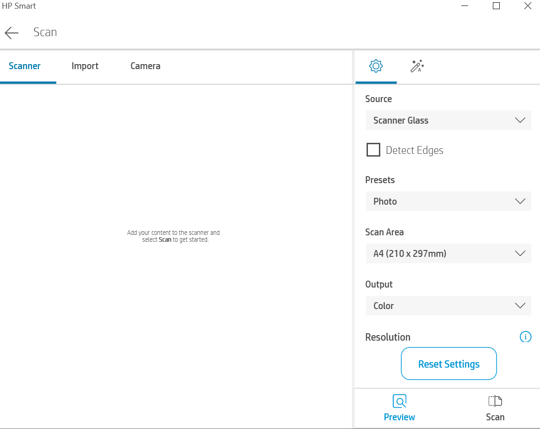
Task: Click the back arrow to leave Scan
Action: point(11,32)
